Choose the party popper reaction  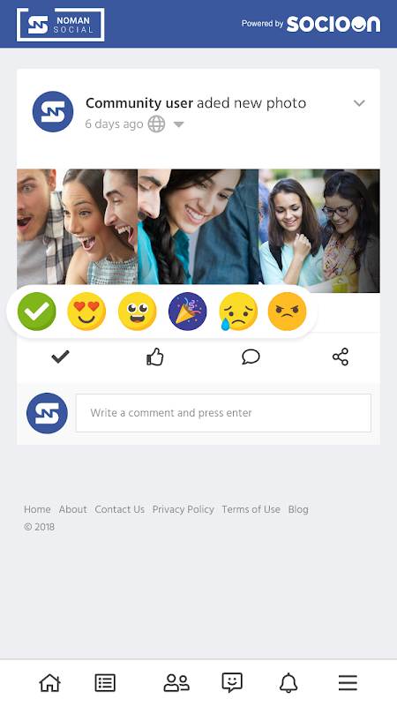(x=188, y=312)
